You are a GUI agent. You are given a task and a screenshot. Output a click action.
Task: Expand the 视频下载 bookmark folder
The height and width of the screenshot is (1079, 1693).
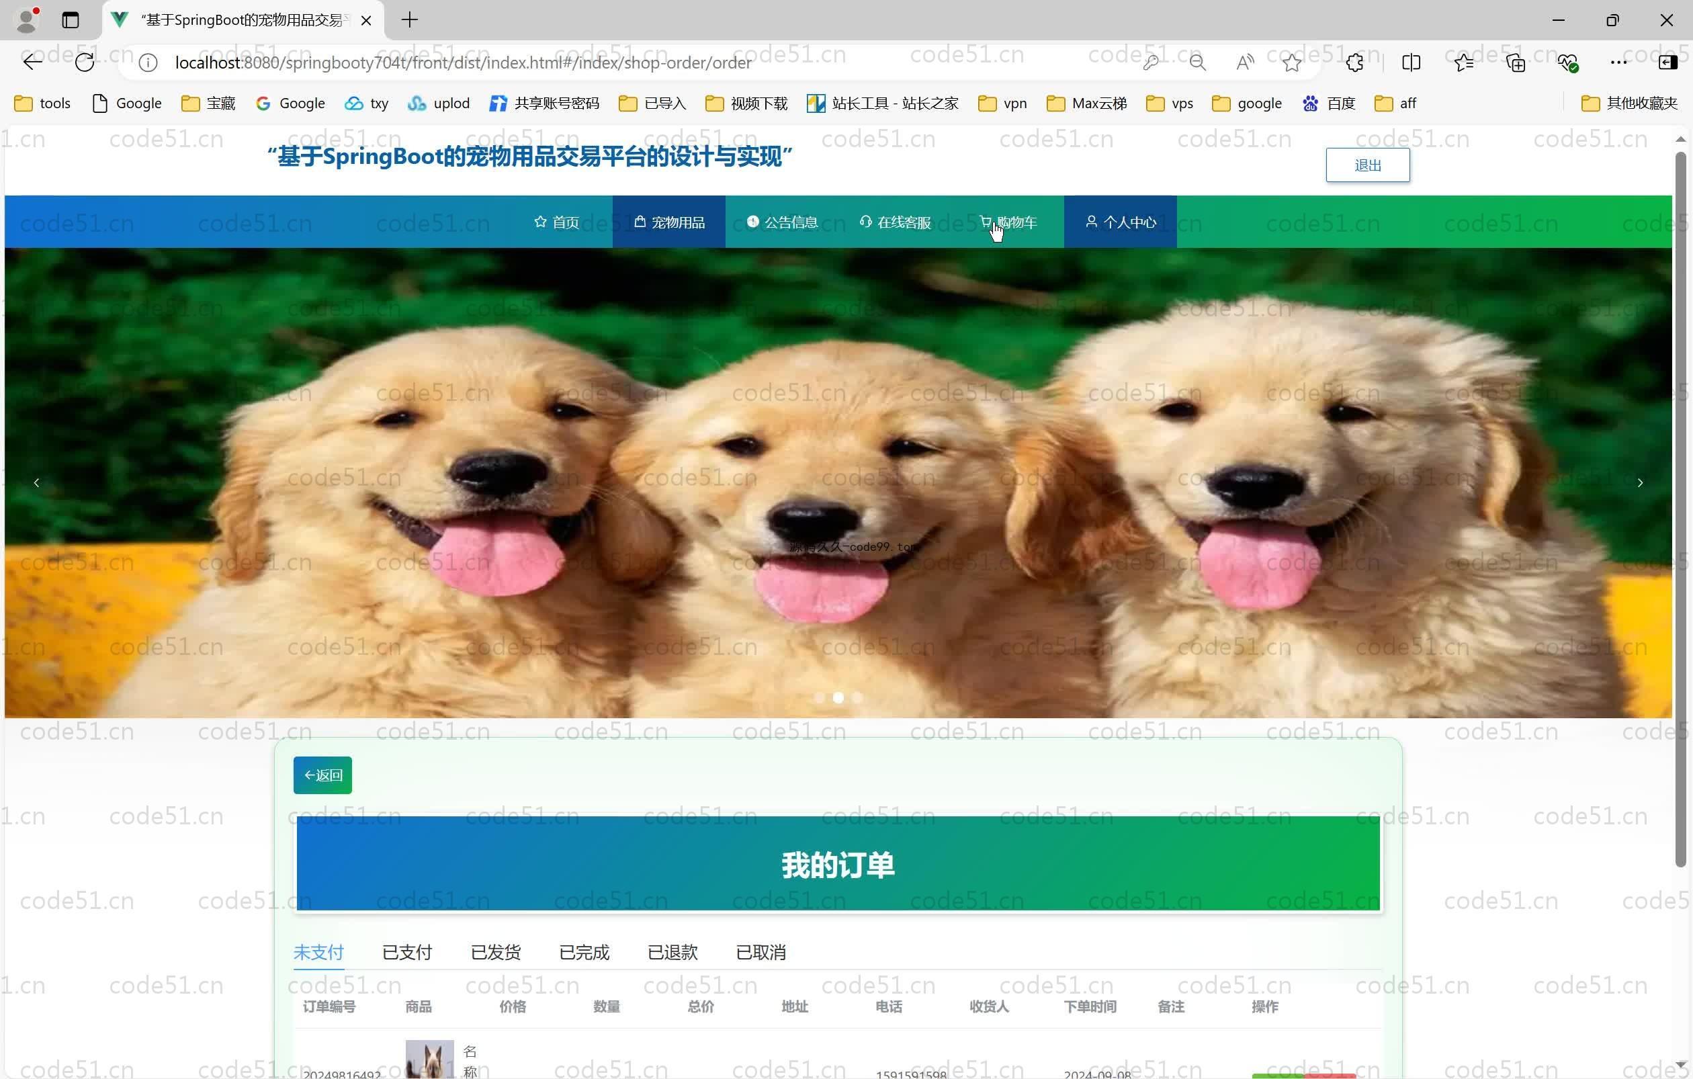pyautogui.click(x=746, y=103)
